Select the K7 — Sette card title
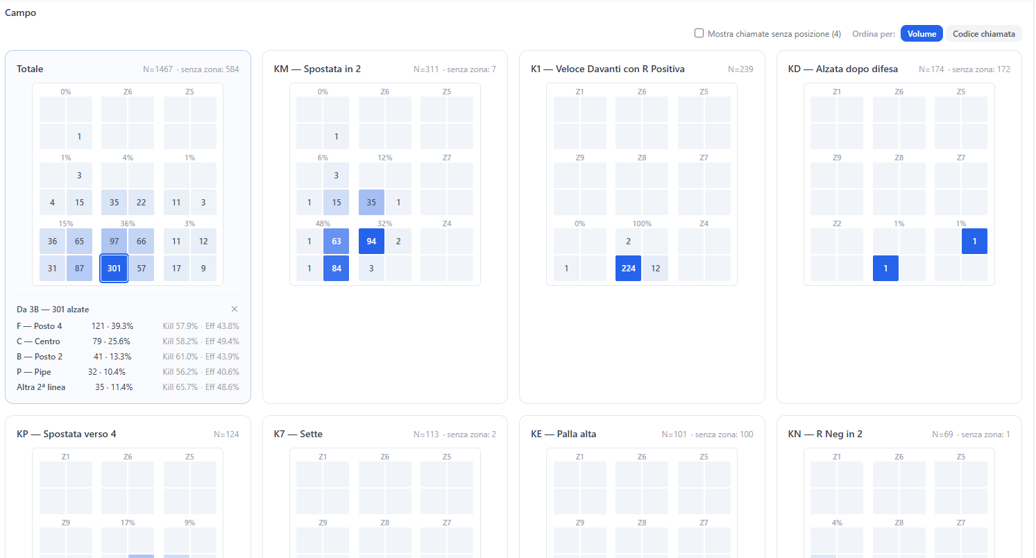1036x558 pixels. point(298,434)
